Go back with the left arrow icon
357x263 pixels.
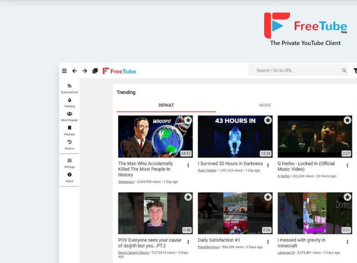click(74, 71)
